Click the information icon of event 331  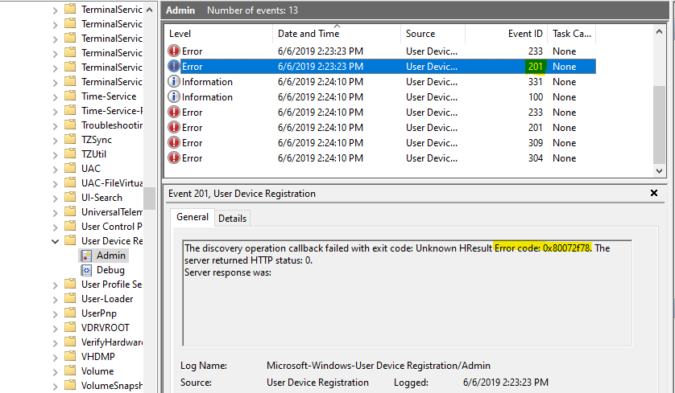[x=174, y=82]
